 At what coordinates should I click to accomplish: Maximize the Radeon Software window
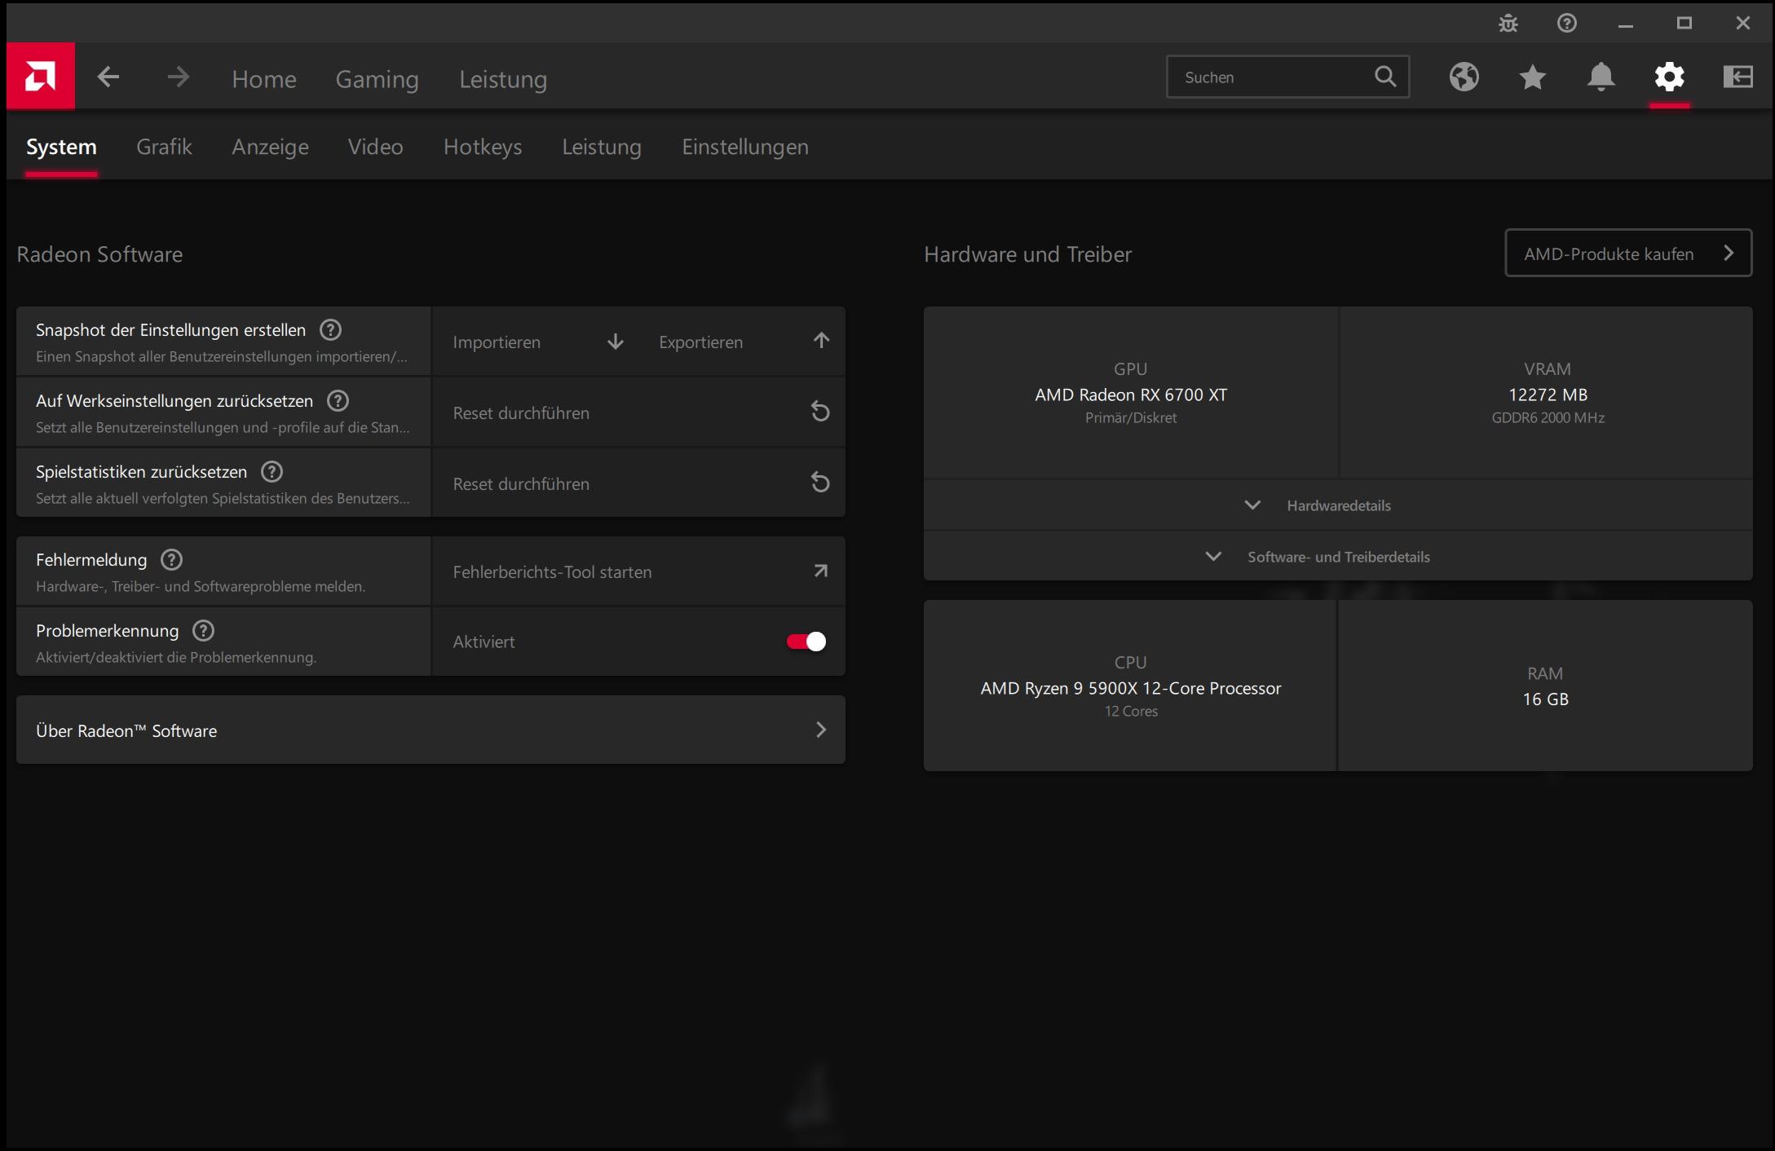[x=1684, y=24]
